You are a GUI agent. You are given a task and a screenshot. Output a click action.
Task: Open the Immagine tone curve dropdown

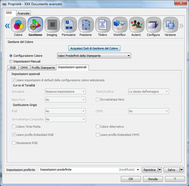click(x=65, y=92)
